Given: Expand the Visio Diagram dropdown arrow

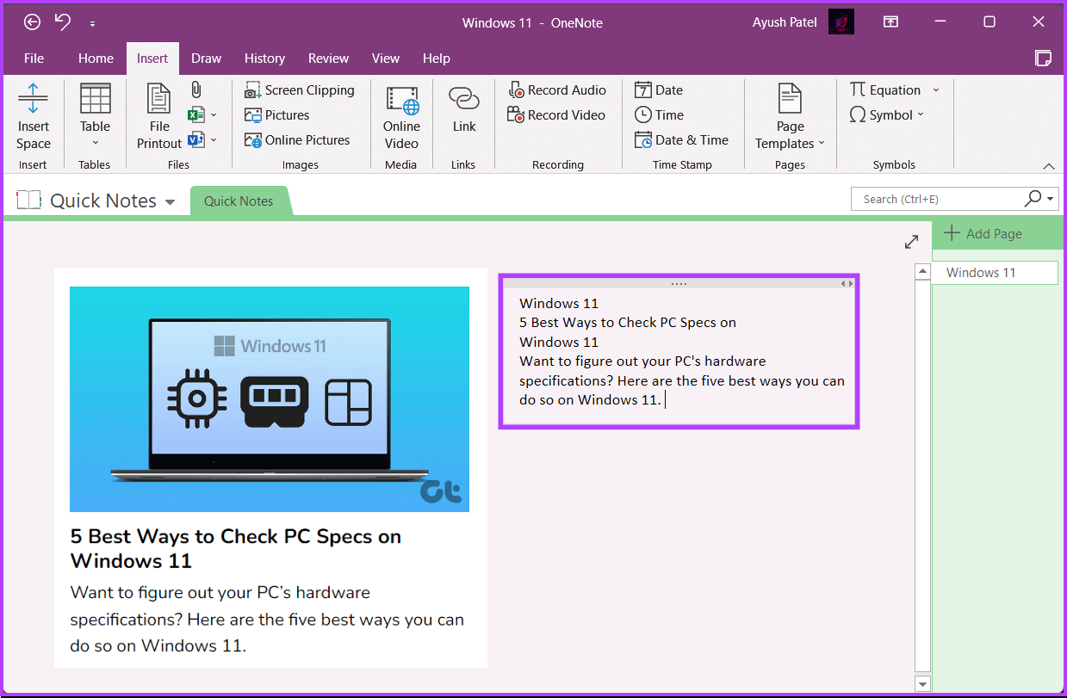Looking at the screenshot, I should tap(214, 140).
